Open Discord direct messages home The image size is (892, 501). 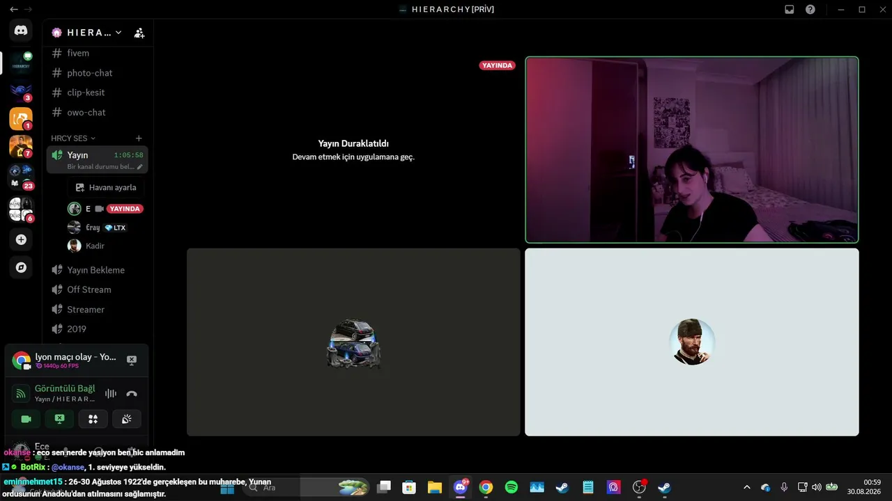(21, 31)
